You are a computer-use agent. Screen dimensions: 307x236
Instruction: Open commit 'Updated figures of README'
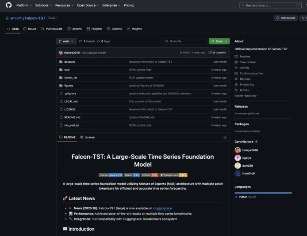(x=146, y=86)
